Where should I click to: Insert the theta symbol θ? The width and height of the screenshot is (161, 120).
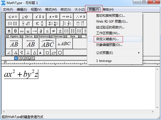[x=15, y=31]
